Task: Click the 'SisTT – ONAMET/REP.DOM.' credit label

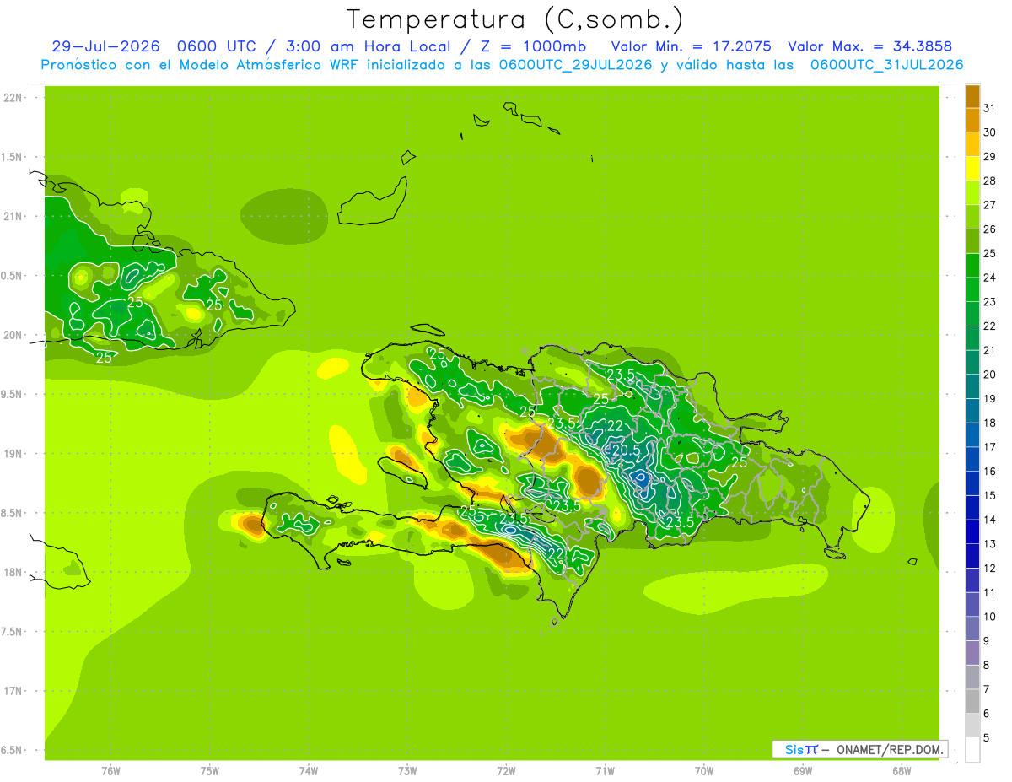Action: [860, 749]
